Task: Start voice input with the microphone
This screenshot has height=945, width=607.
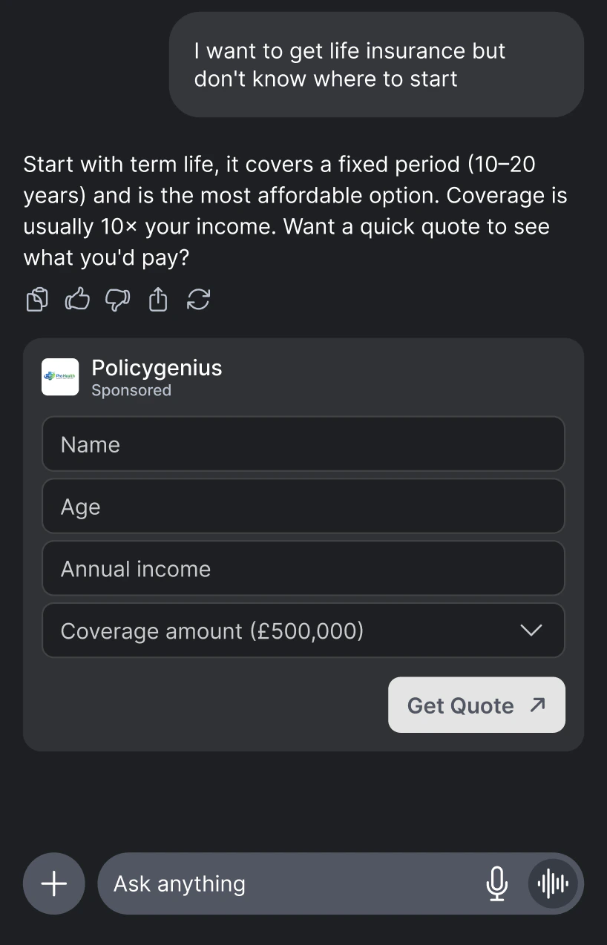Action: 496,883
